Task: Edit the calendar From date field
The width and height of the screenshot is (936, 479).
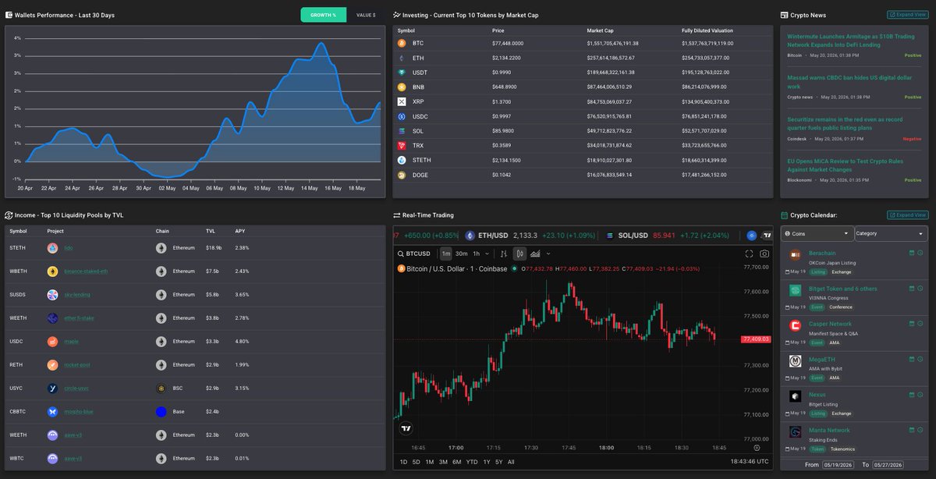Action: [x=839, y=464]
